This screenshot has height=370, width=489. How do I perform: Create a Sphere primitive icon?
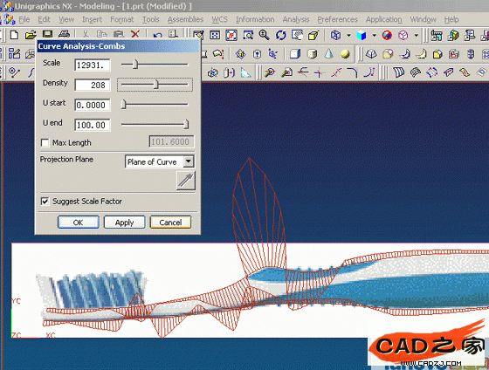[x=345, y=54]
